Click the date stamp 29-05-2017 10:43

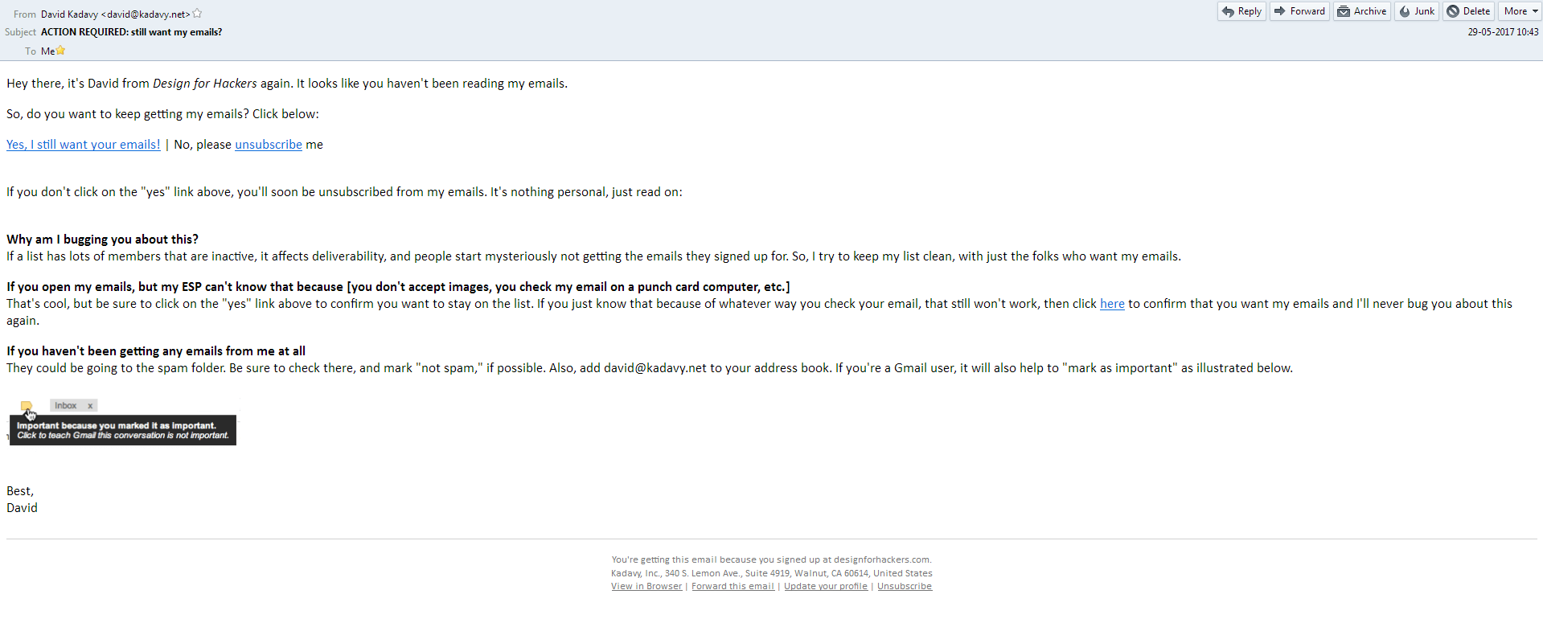coord(1503,32)
